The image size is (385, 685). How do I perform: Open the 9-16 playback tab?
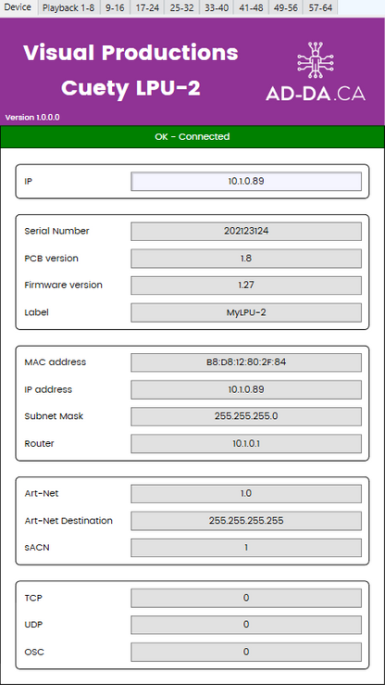pyautogui.click(x=115, y=8)
